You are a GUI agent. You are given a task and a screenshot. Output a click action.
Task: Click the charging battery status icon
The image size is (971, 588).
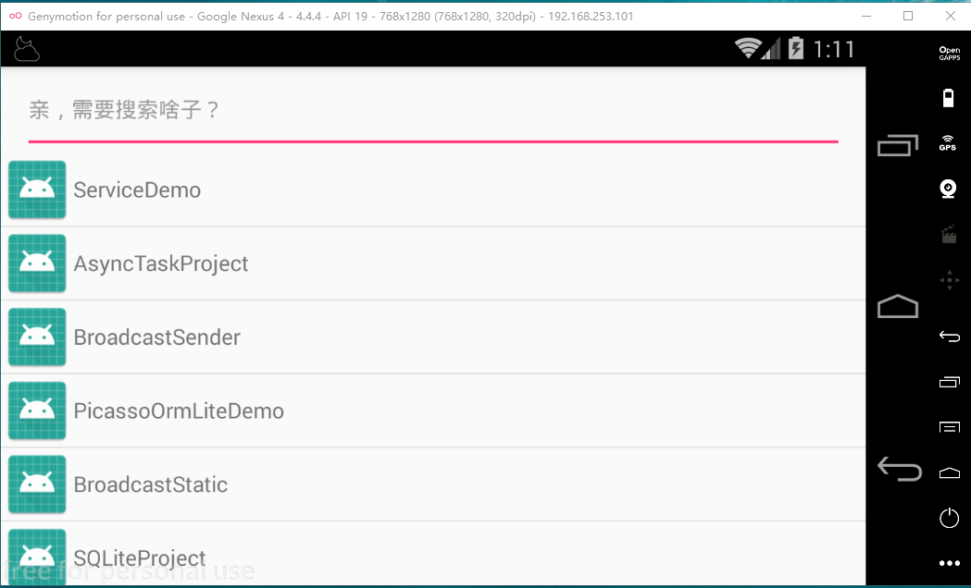(x=794, y=48)
